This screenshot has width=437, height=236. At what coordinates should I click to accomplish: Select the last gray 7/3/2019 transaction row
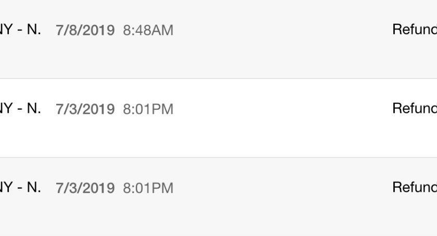pyautogui.click(x=219, y=196)
